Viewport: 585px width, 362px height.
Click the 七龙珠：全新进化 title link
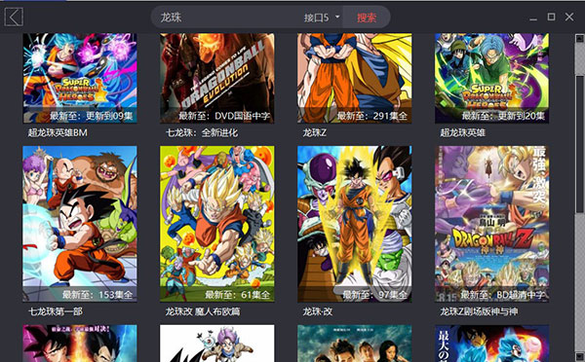coord(202,132)
